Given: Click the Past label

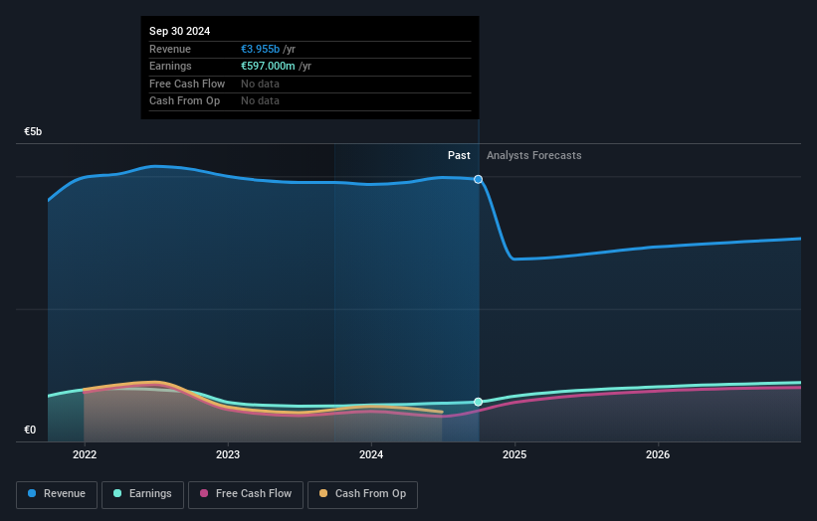Looking at the screenshot, I should pyautogui.click(x=459, y=156).
